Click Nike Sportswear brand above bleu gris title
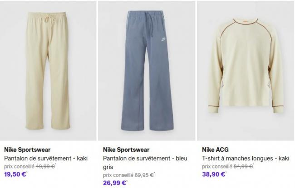The image size is (295, 188). coord(126,150)
